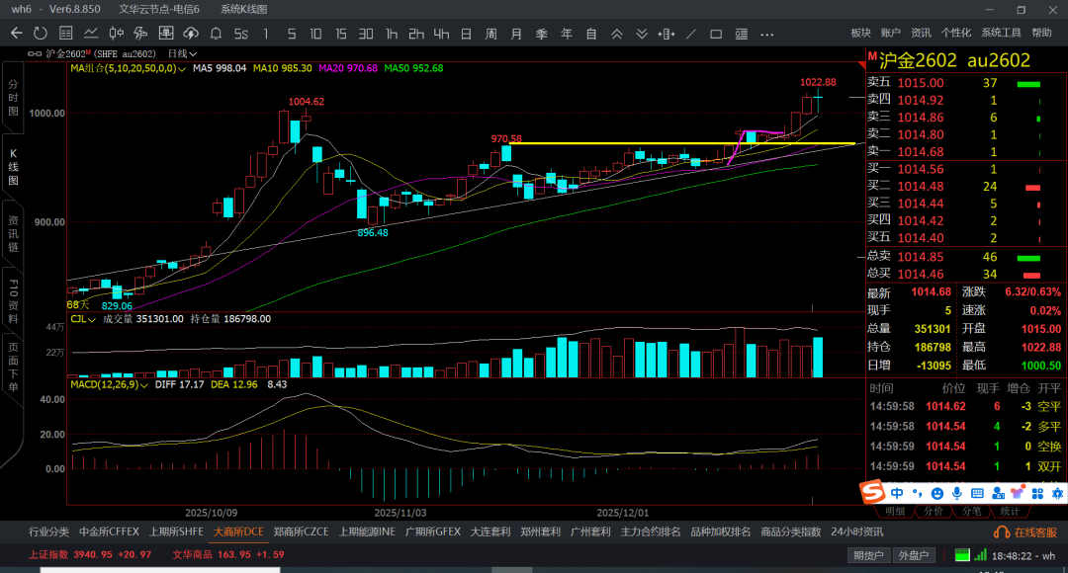
Task: Click the double down-chevron icon
Action: (642, 34)
